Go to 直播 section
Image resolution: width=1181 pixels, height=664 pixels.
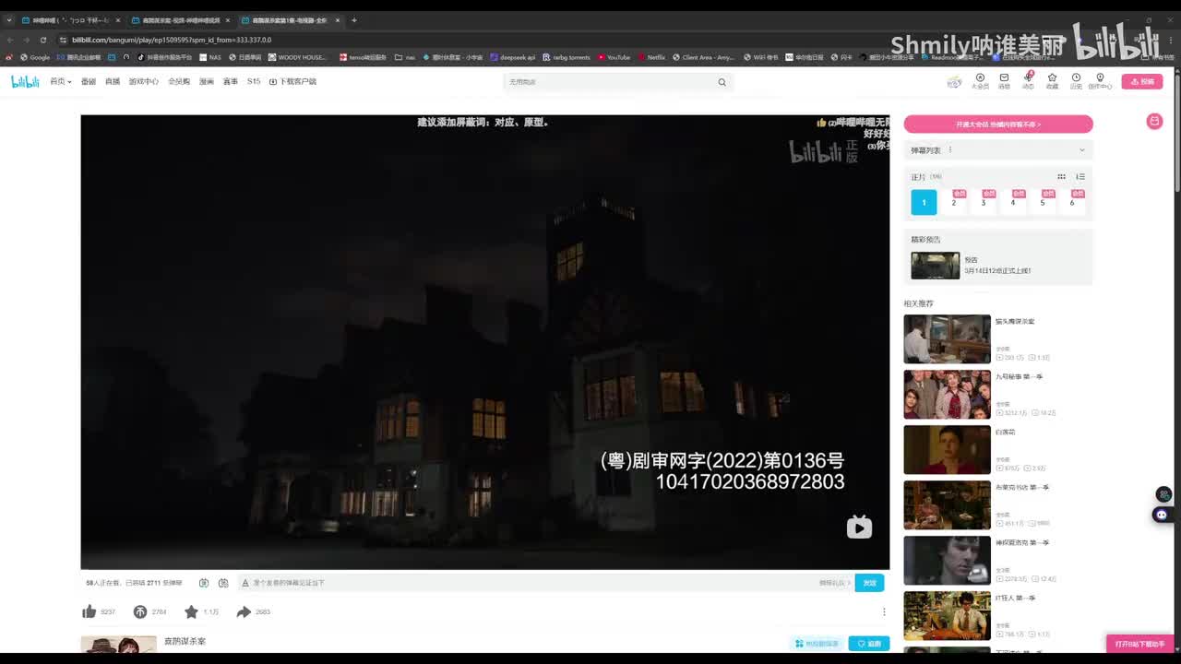tap(113, 81)
